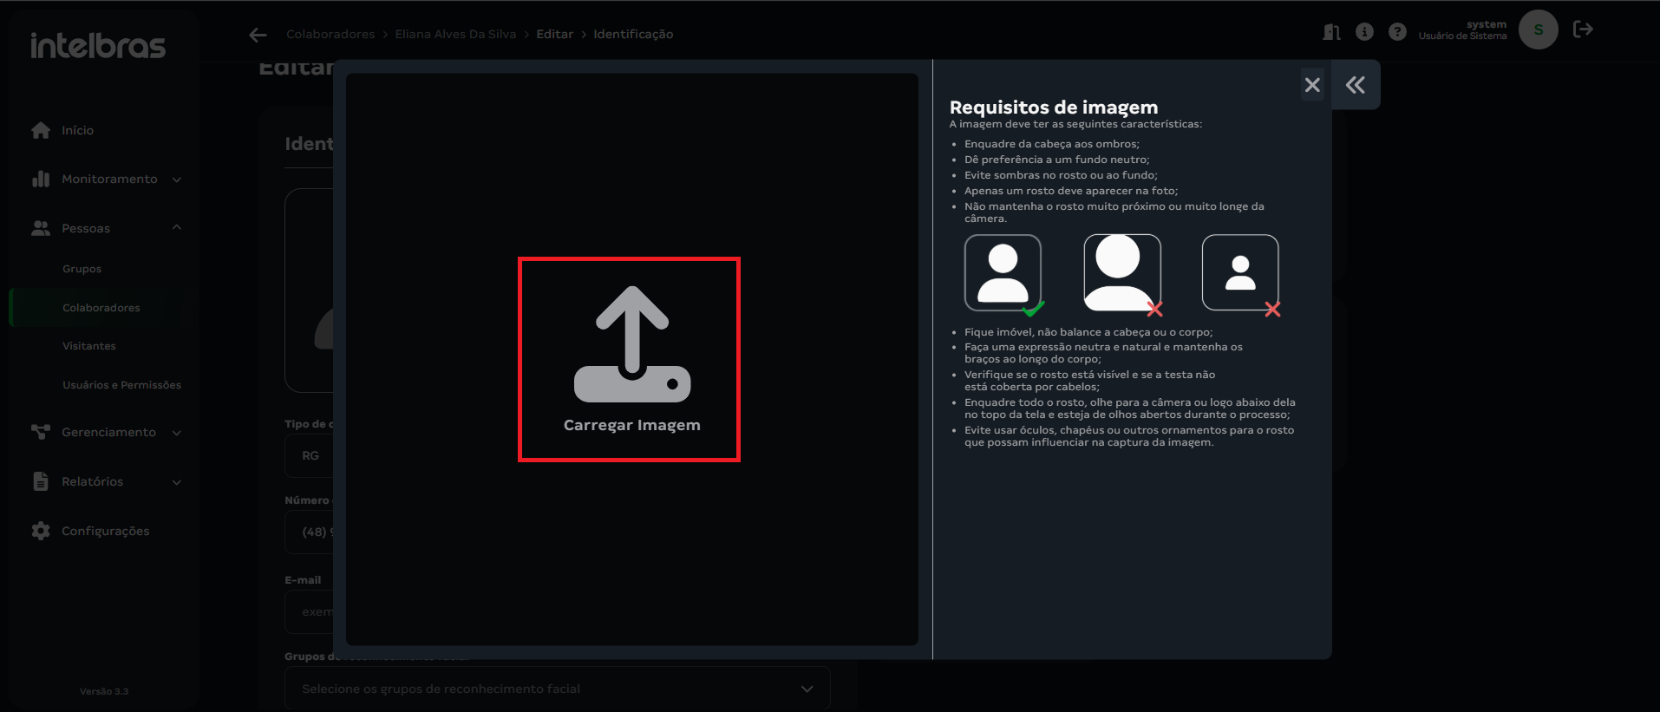Screen dimensions: 1660x712
Task: Select Visitantes in the sidebar
Action: (88, 346)
